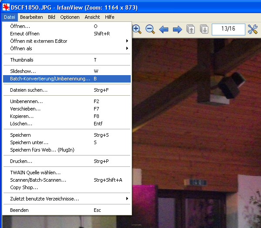
Task: Choose Öffnen... from the Datei menu
Action: click(67, 26)
